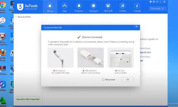Viewport: 178px width, 107px height.
Task: Click the 'Connection Reminder' dialog title
Action: pos(53,28)
